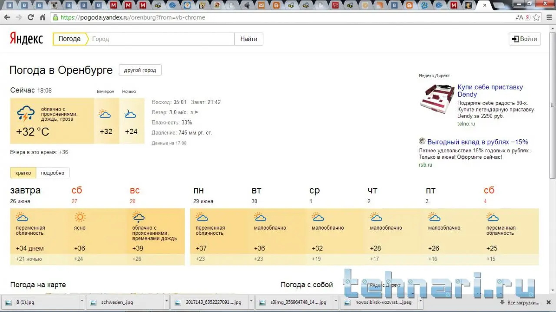The width and height of the screenshot is (556, 312).
Task: Go back to the previous page
Action: point(7,17)
